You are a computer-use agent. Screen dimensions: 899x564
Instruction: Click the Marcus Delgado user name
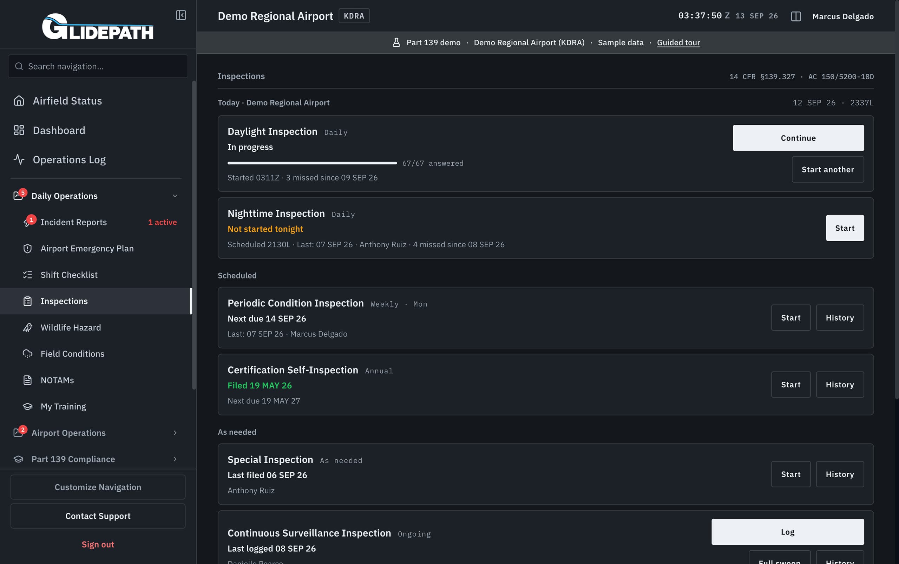pyautogui.click(x=843, y=17)
